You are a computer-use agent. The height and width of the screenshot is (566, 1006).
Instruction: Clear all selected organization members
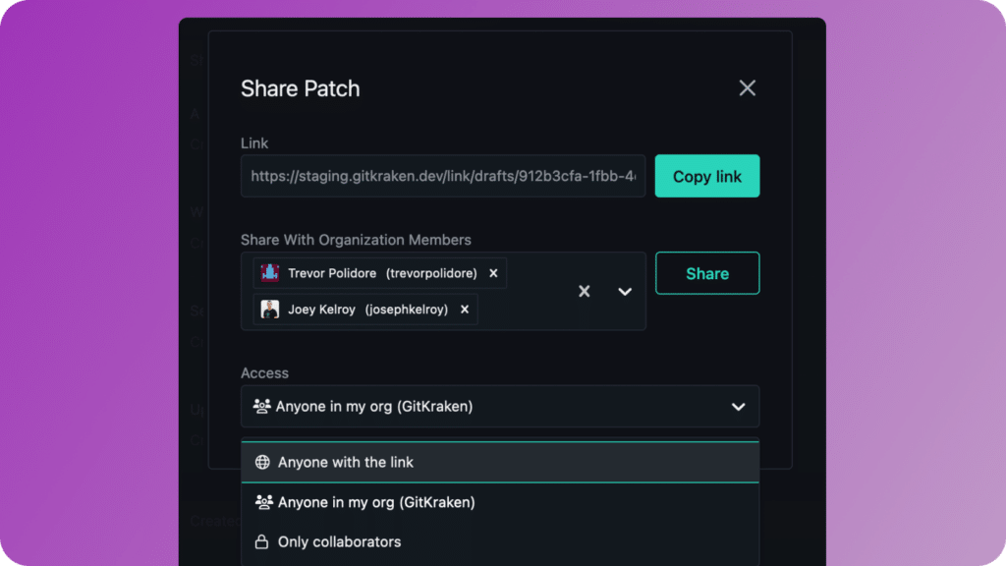(584, 291)
